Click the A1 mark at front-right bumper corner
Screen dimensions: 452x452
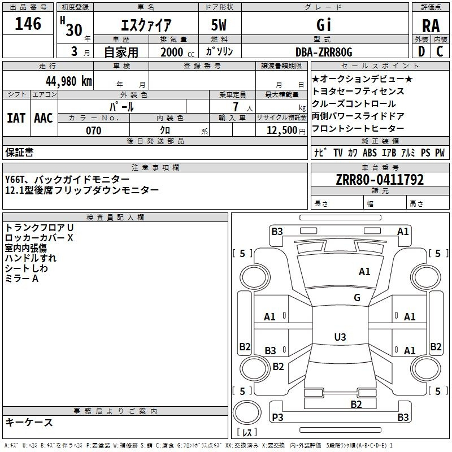coord(403,231)
